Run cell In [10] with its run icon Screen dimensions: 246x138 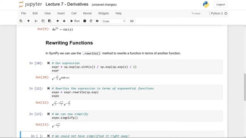[x=48, y=63]
